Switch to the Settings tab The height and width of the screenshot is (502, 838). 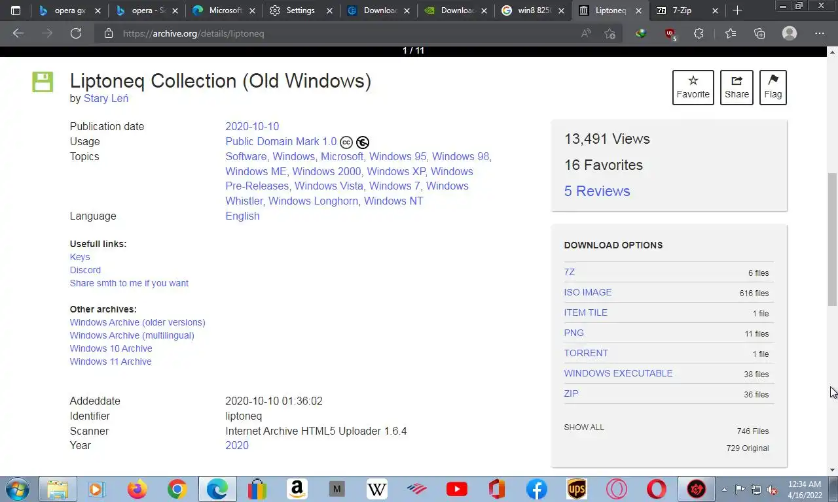click(302, 10)
